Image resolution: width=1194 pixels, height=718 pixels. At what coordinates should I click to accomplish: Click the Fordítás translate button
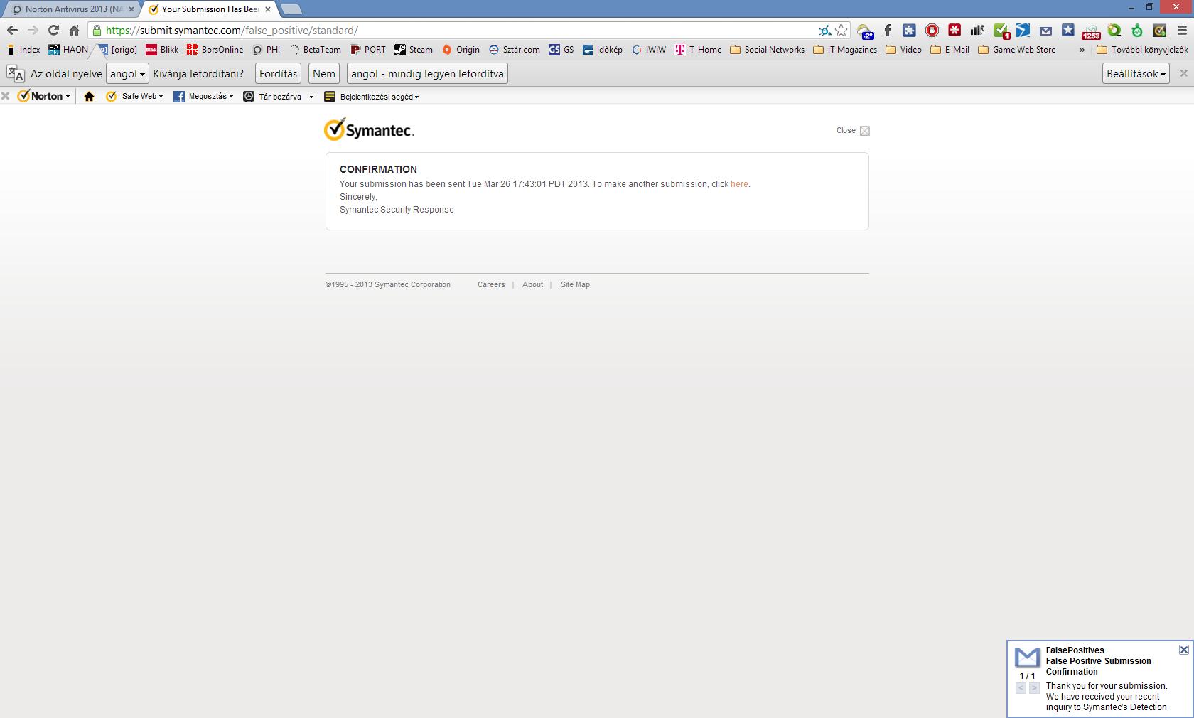click(x=278, y=74)
